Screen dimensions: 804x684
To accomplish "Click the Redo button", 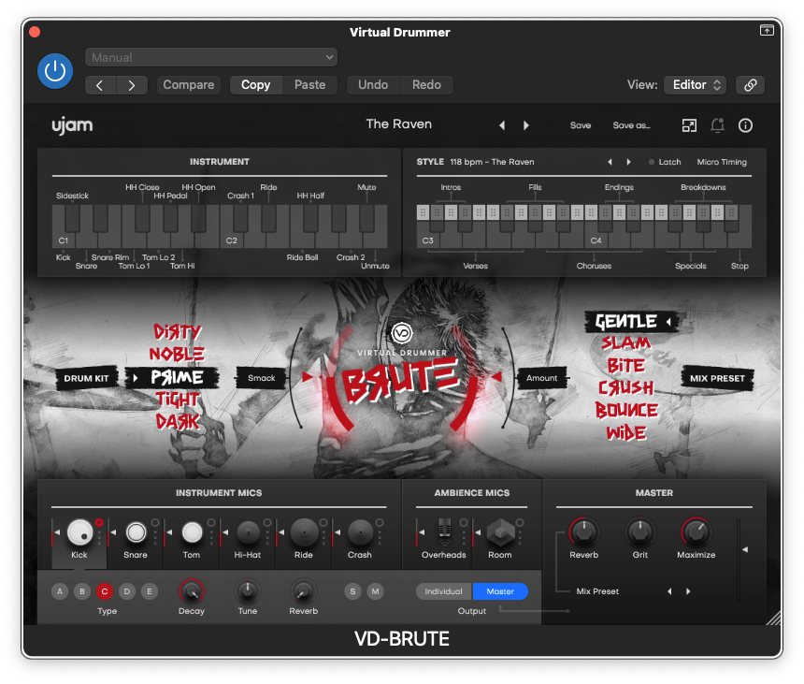I will pyautogui.click(x=426, y=85).
